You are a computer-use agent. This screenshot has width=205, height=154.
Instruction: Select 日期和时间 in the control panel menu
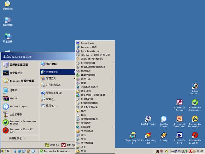pos(87,99)
